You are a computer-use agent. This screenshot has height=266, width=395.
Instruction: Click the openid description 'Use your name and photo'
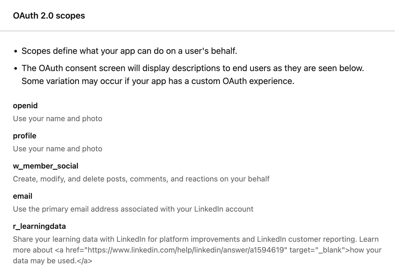click(58, 118)
